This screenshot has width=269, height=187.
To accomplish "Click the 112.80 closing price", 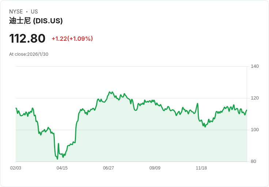I will point(27,38).
